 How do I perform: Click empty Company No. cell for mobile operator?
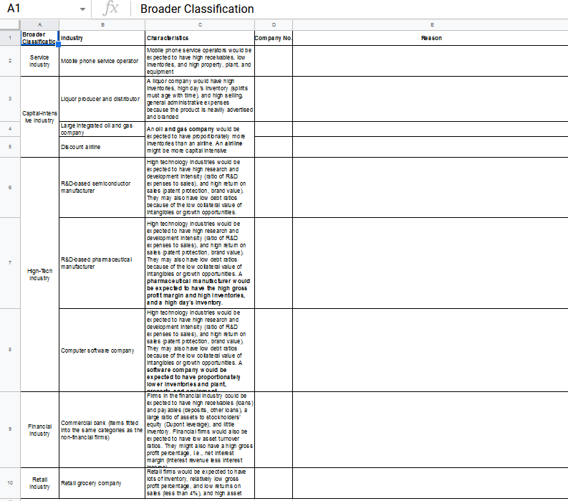point(274,61)
